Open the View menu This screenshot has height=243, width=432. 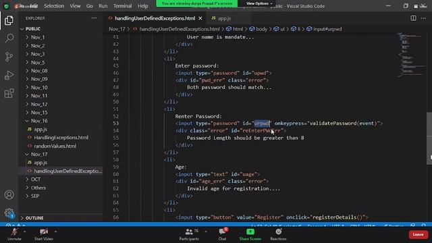(75, 6)
